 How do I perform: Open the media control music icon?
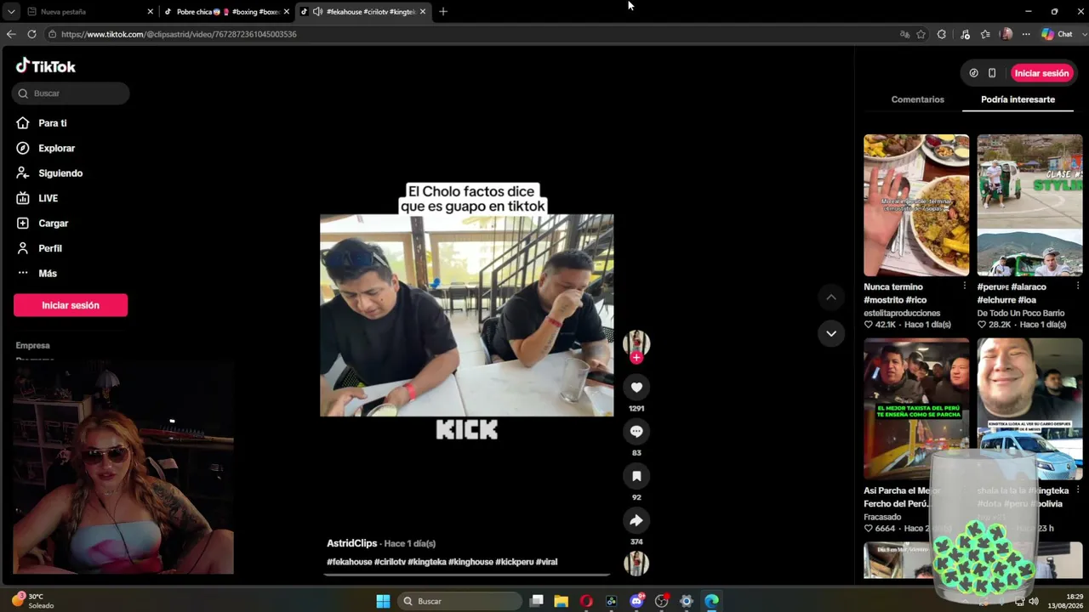click(x=965, y=34)
